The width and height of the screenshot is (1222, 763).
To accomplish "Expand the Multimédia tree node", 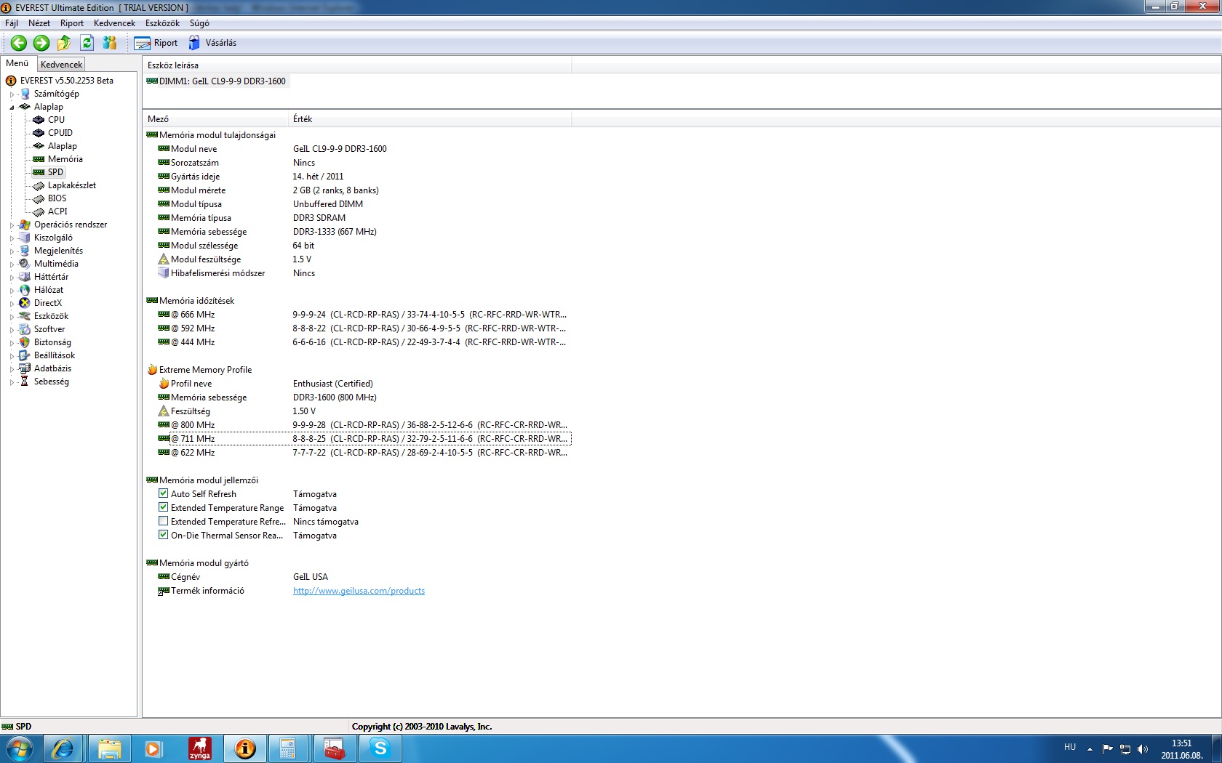I will tap(12, 265).
